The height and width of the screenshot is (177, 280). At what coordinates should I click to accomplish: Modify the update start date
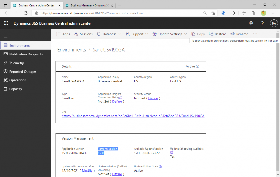pyautogui.click(x=87, y=170)
